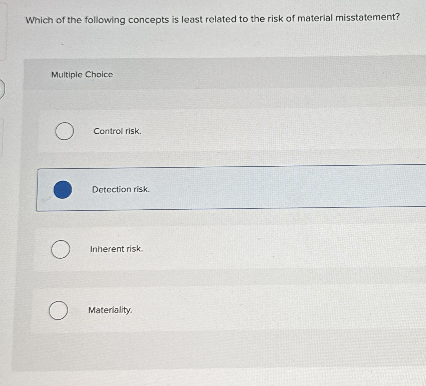
Task: Click the empty radio circle beside Materiality
Action: 58,310
